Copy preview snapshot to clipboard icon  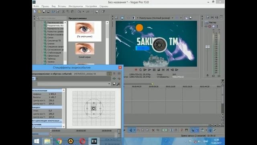click(x=186, y=18)
